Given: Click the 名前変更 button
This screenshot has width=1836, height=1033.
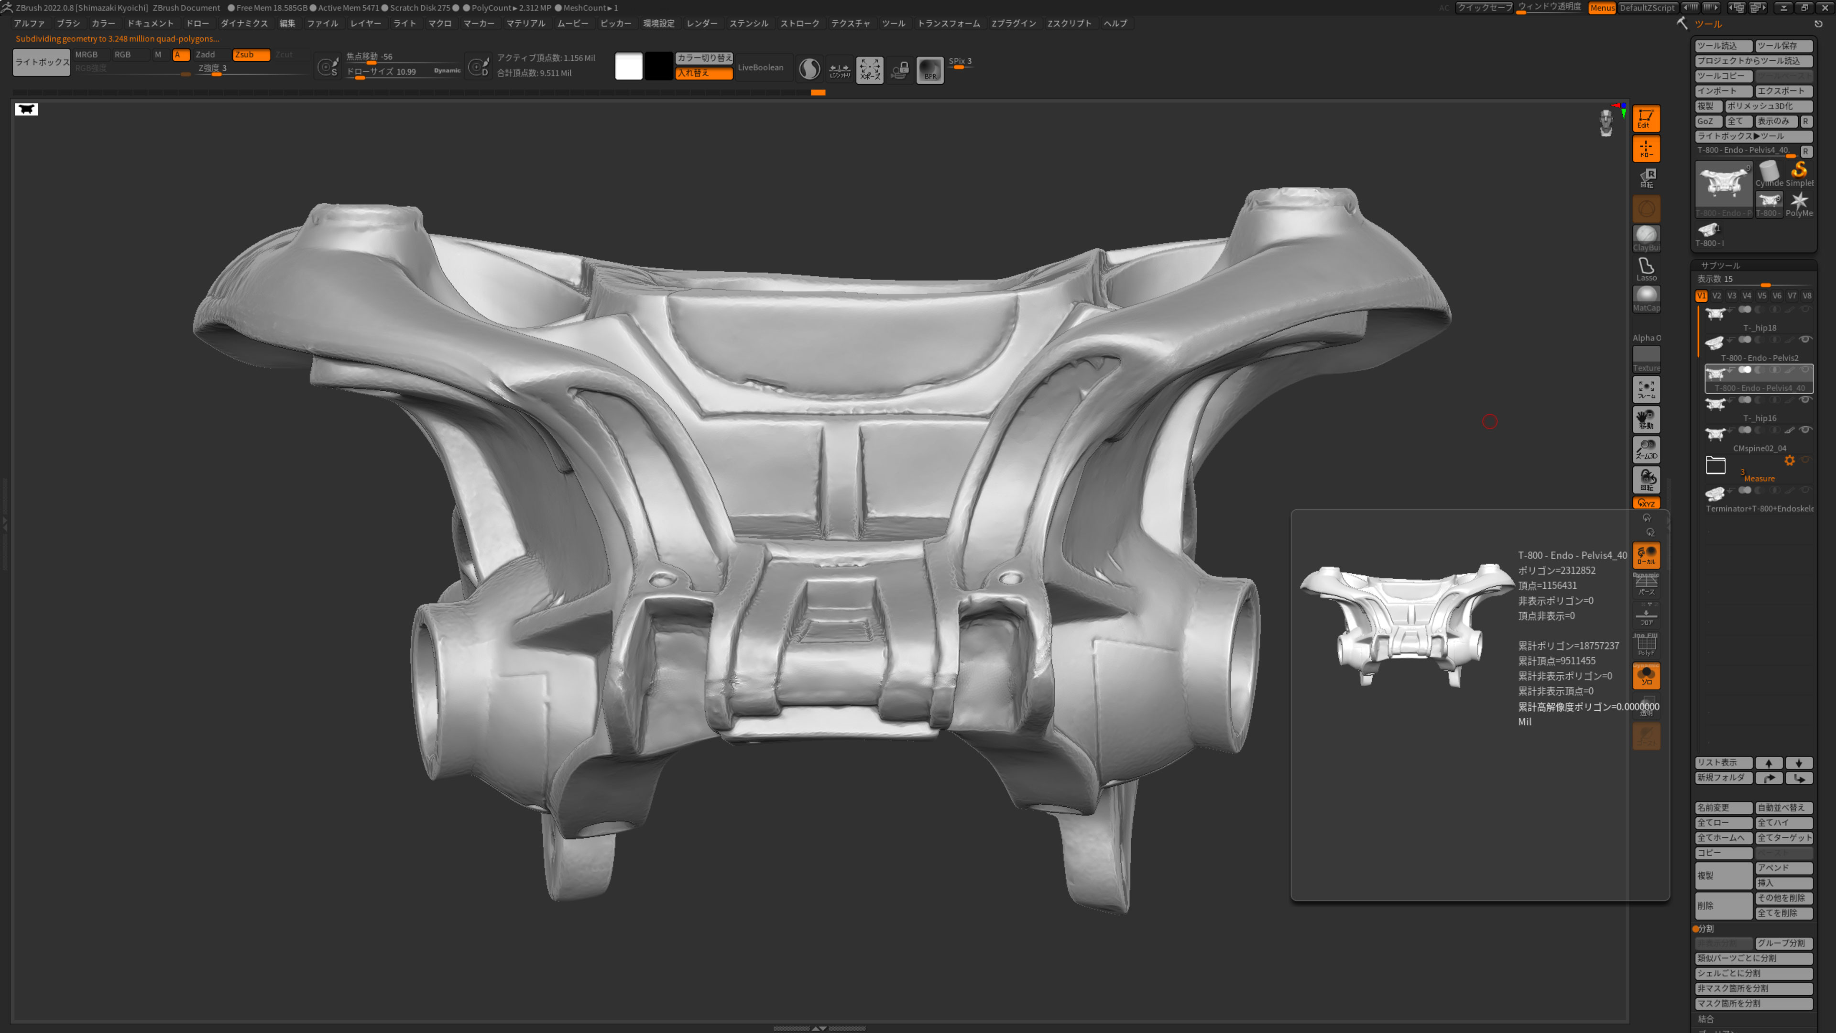Looking at the screenshot, I should [x=1723, y=808].
